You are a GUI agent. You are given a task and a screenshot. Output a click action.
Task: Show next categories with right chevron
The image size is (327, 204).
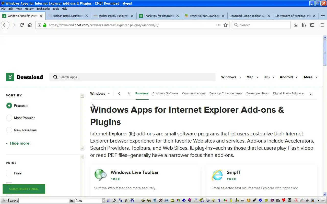point(310,94)
